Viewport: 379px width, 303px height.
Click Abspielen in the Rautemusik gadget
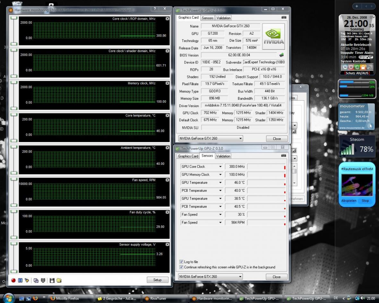point(349,201)
